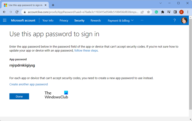Open the Grammarly extension icon
Viewport: 192px width, 121px height.
point(156,12)
